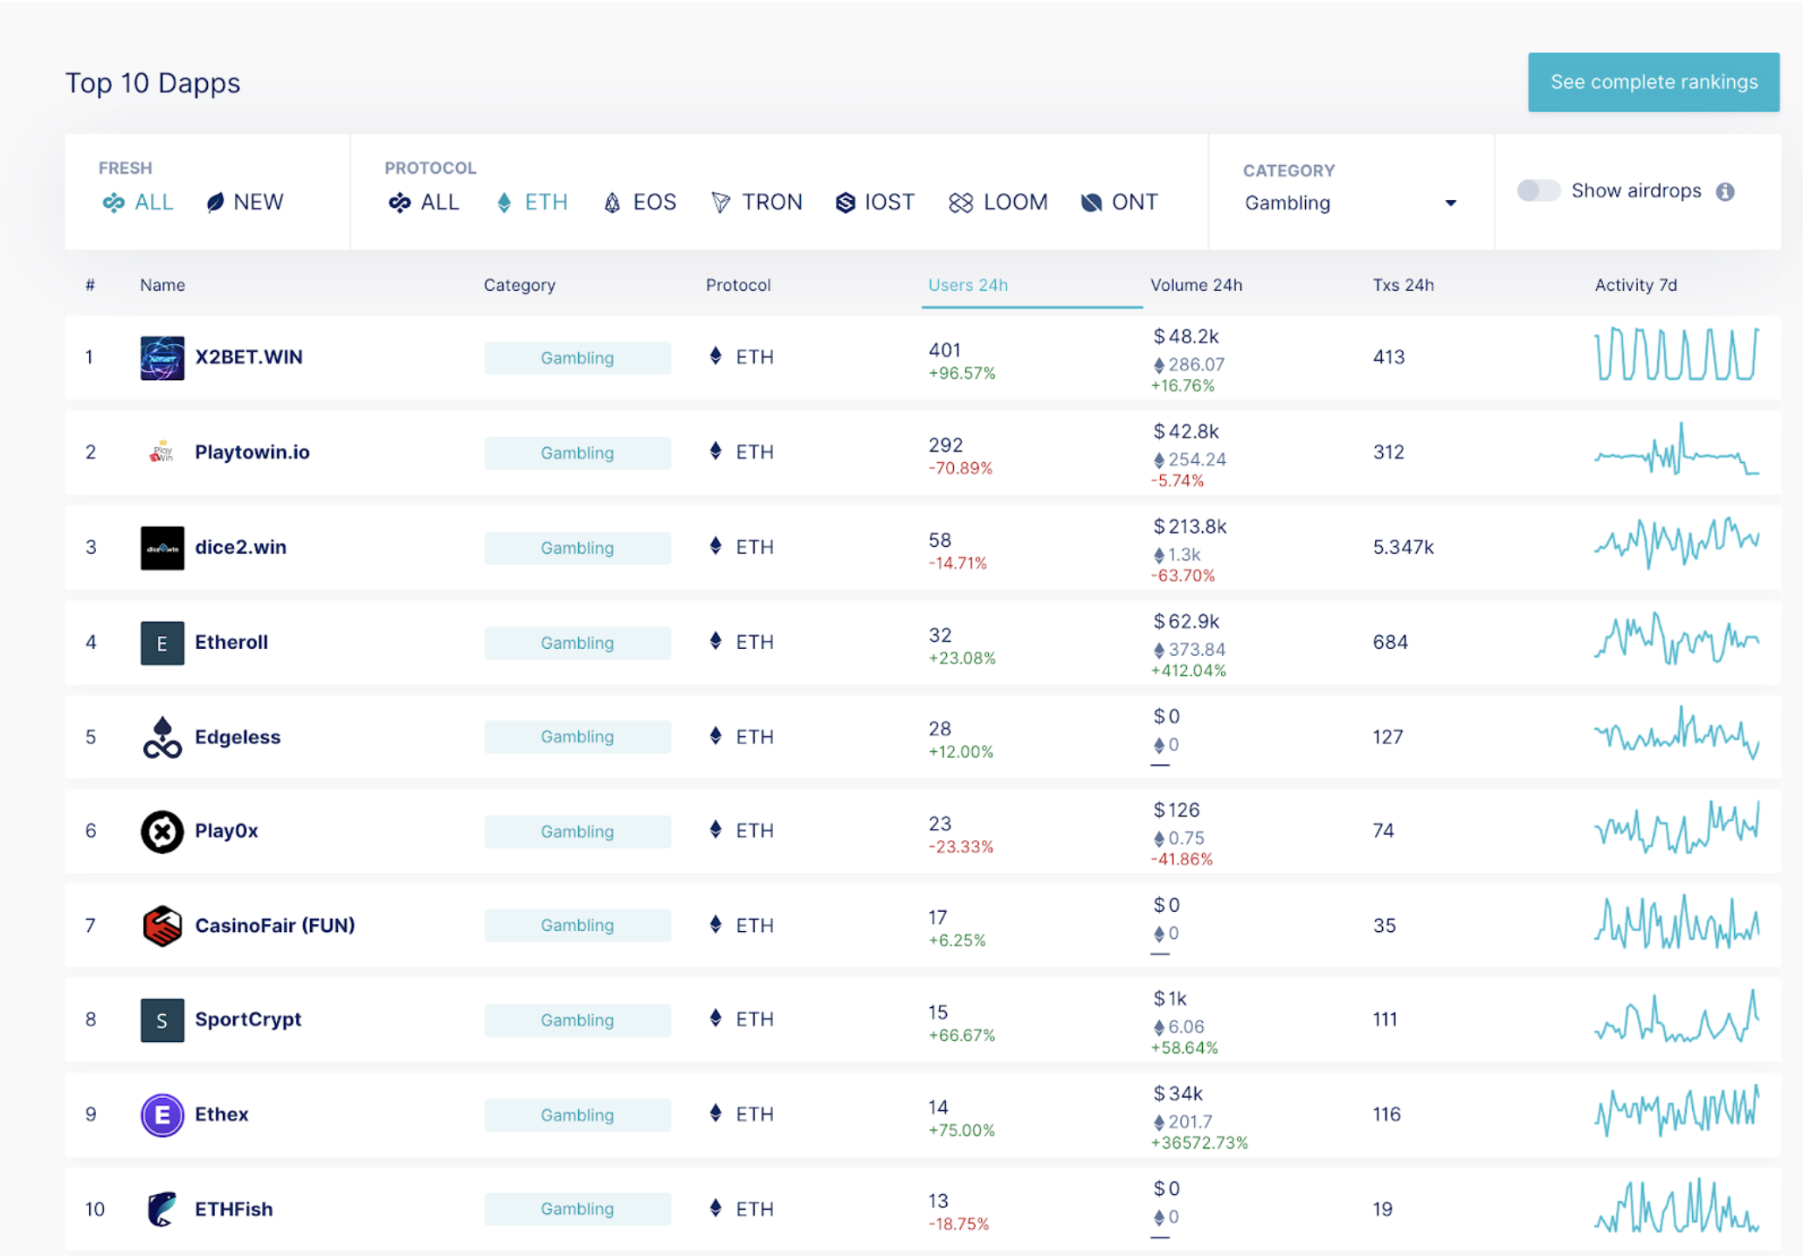Click the Protocol column header

coord(738,286)
